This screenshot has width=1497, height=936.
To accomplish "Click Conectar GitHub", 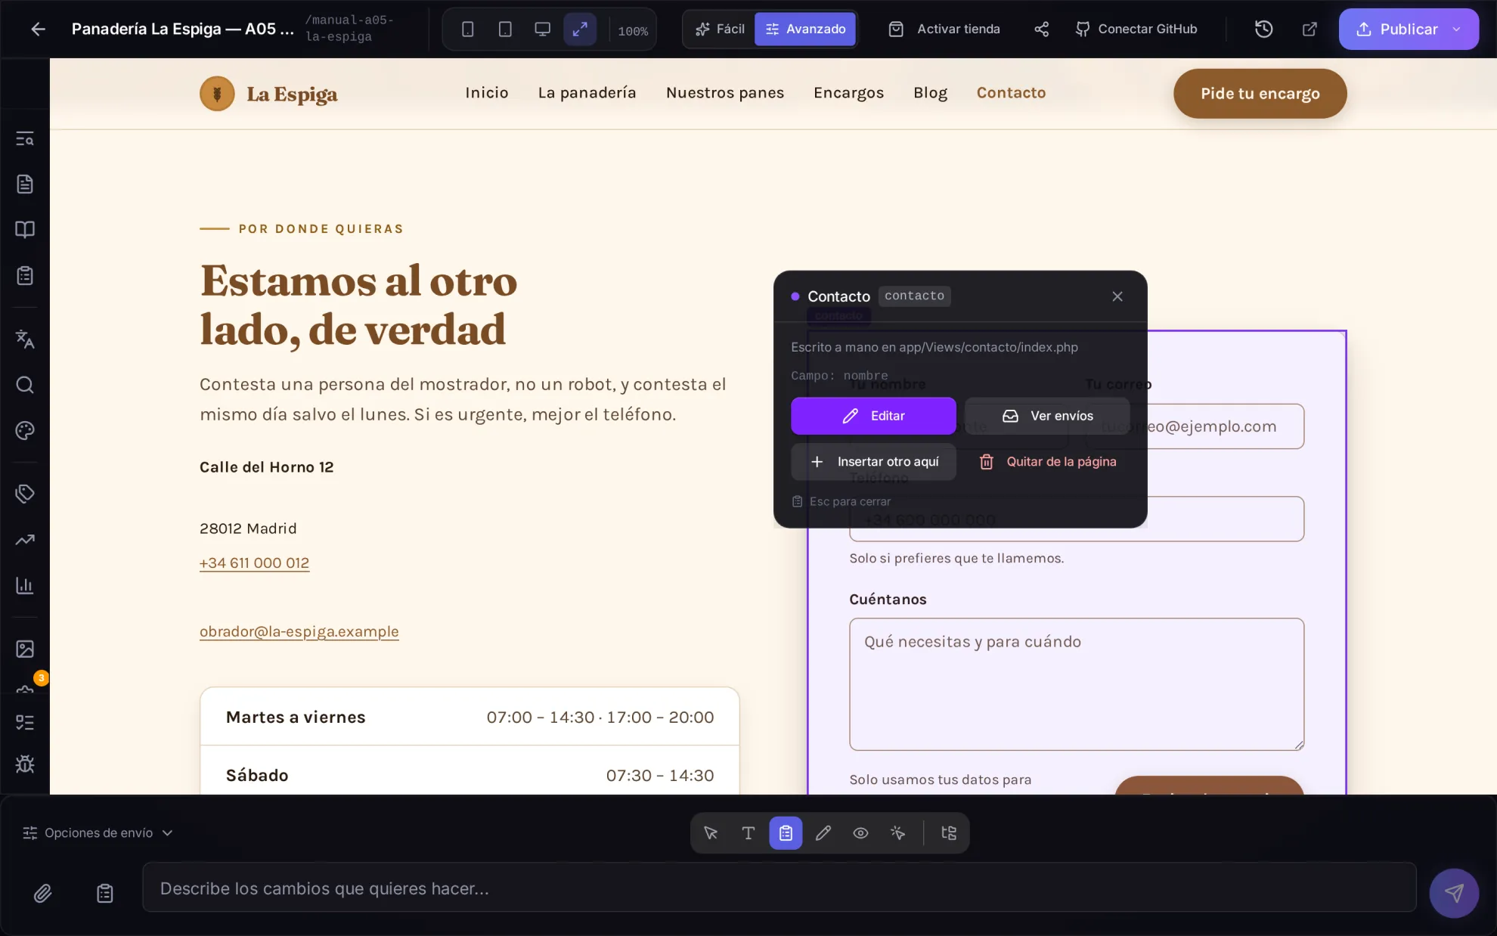I will (1136, 29).
